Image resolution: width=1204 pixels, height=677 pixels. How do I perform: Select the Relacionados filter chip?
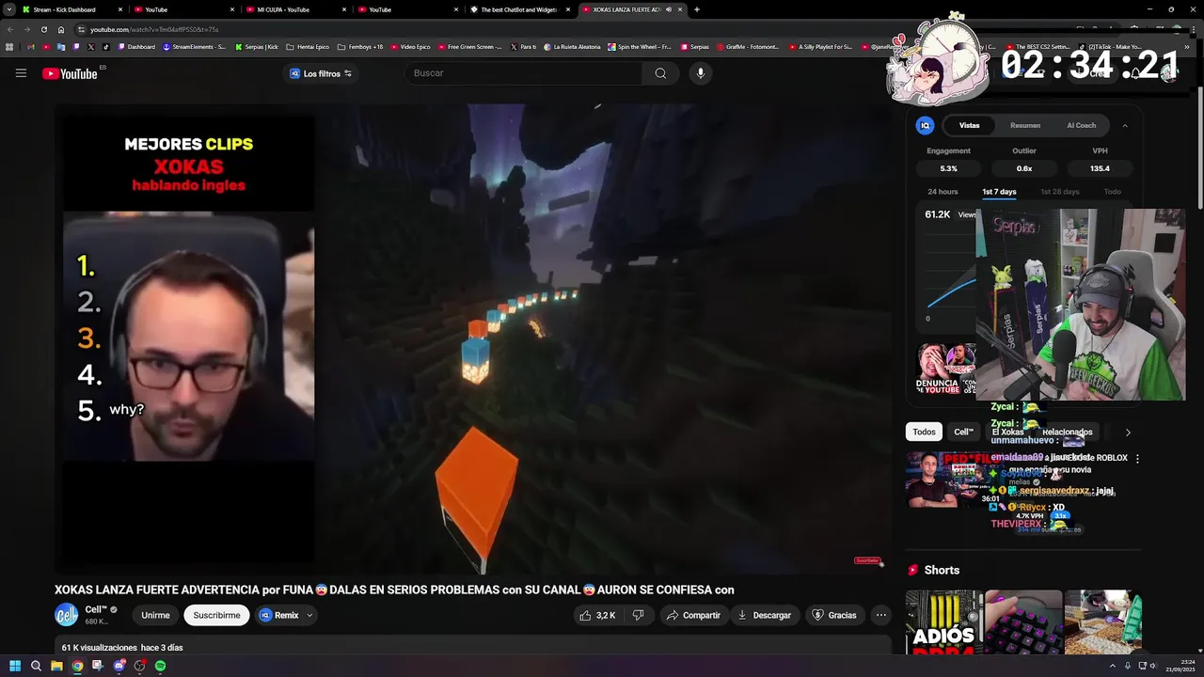[1067, 432]
